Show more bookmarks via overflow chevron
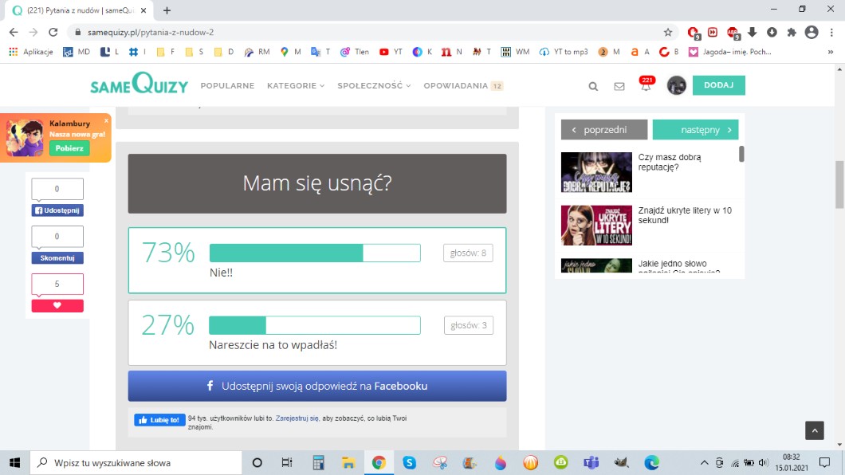Viewport: 845px width, 475px height. [831, 52]
